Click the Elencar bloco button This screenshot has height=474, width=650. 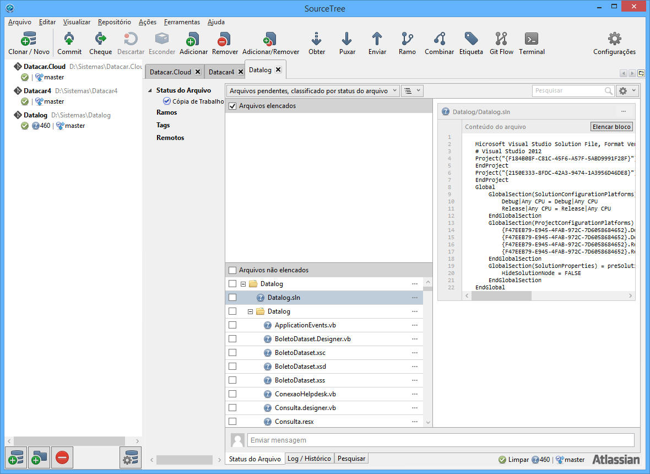(611, 126)
